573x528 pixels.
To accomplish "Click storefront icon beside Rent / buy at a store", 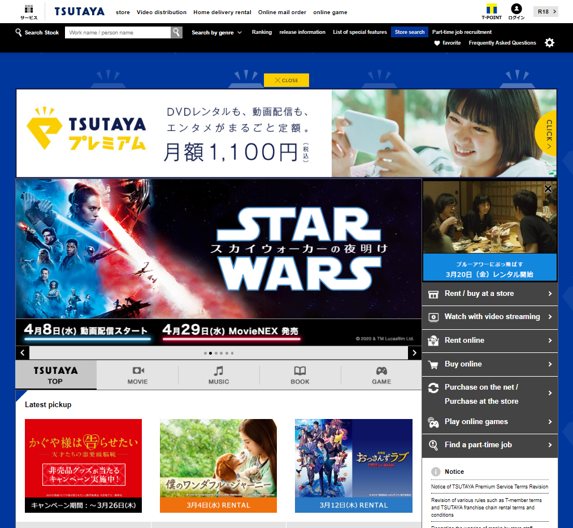I will click(433, 294).
